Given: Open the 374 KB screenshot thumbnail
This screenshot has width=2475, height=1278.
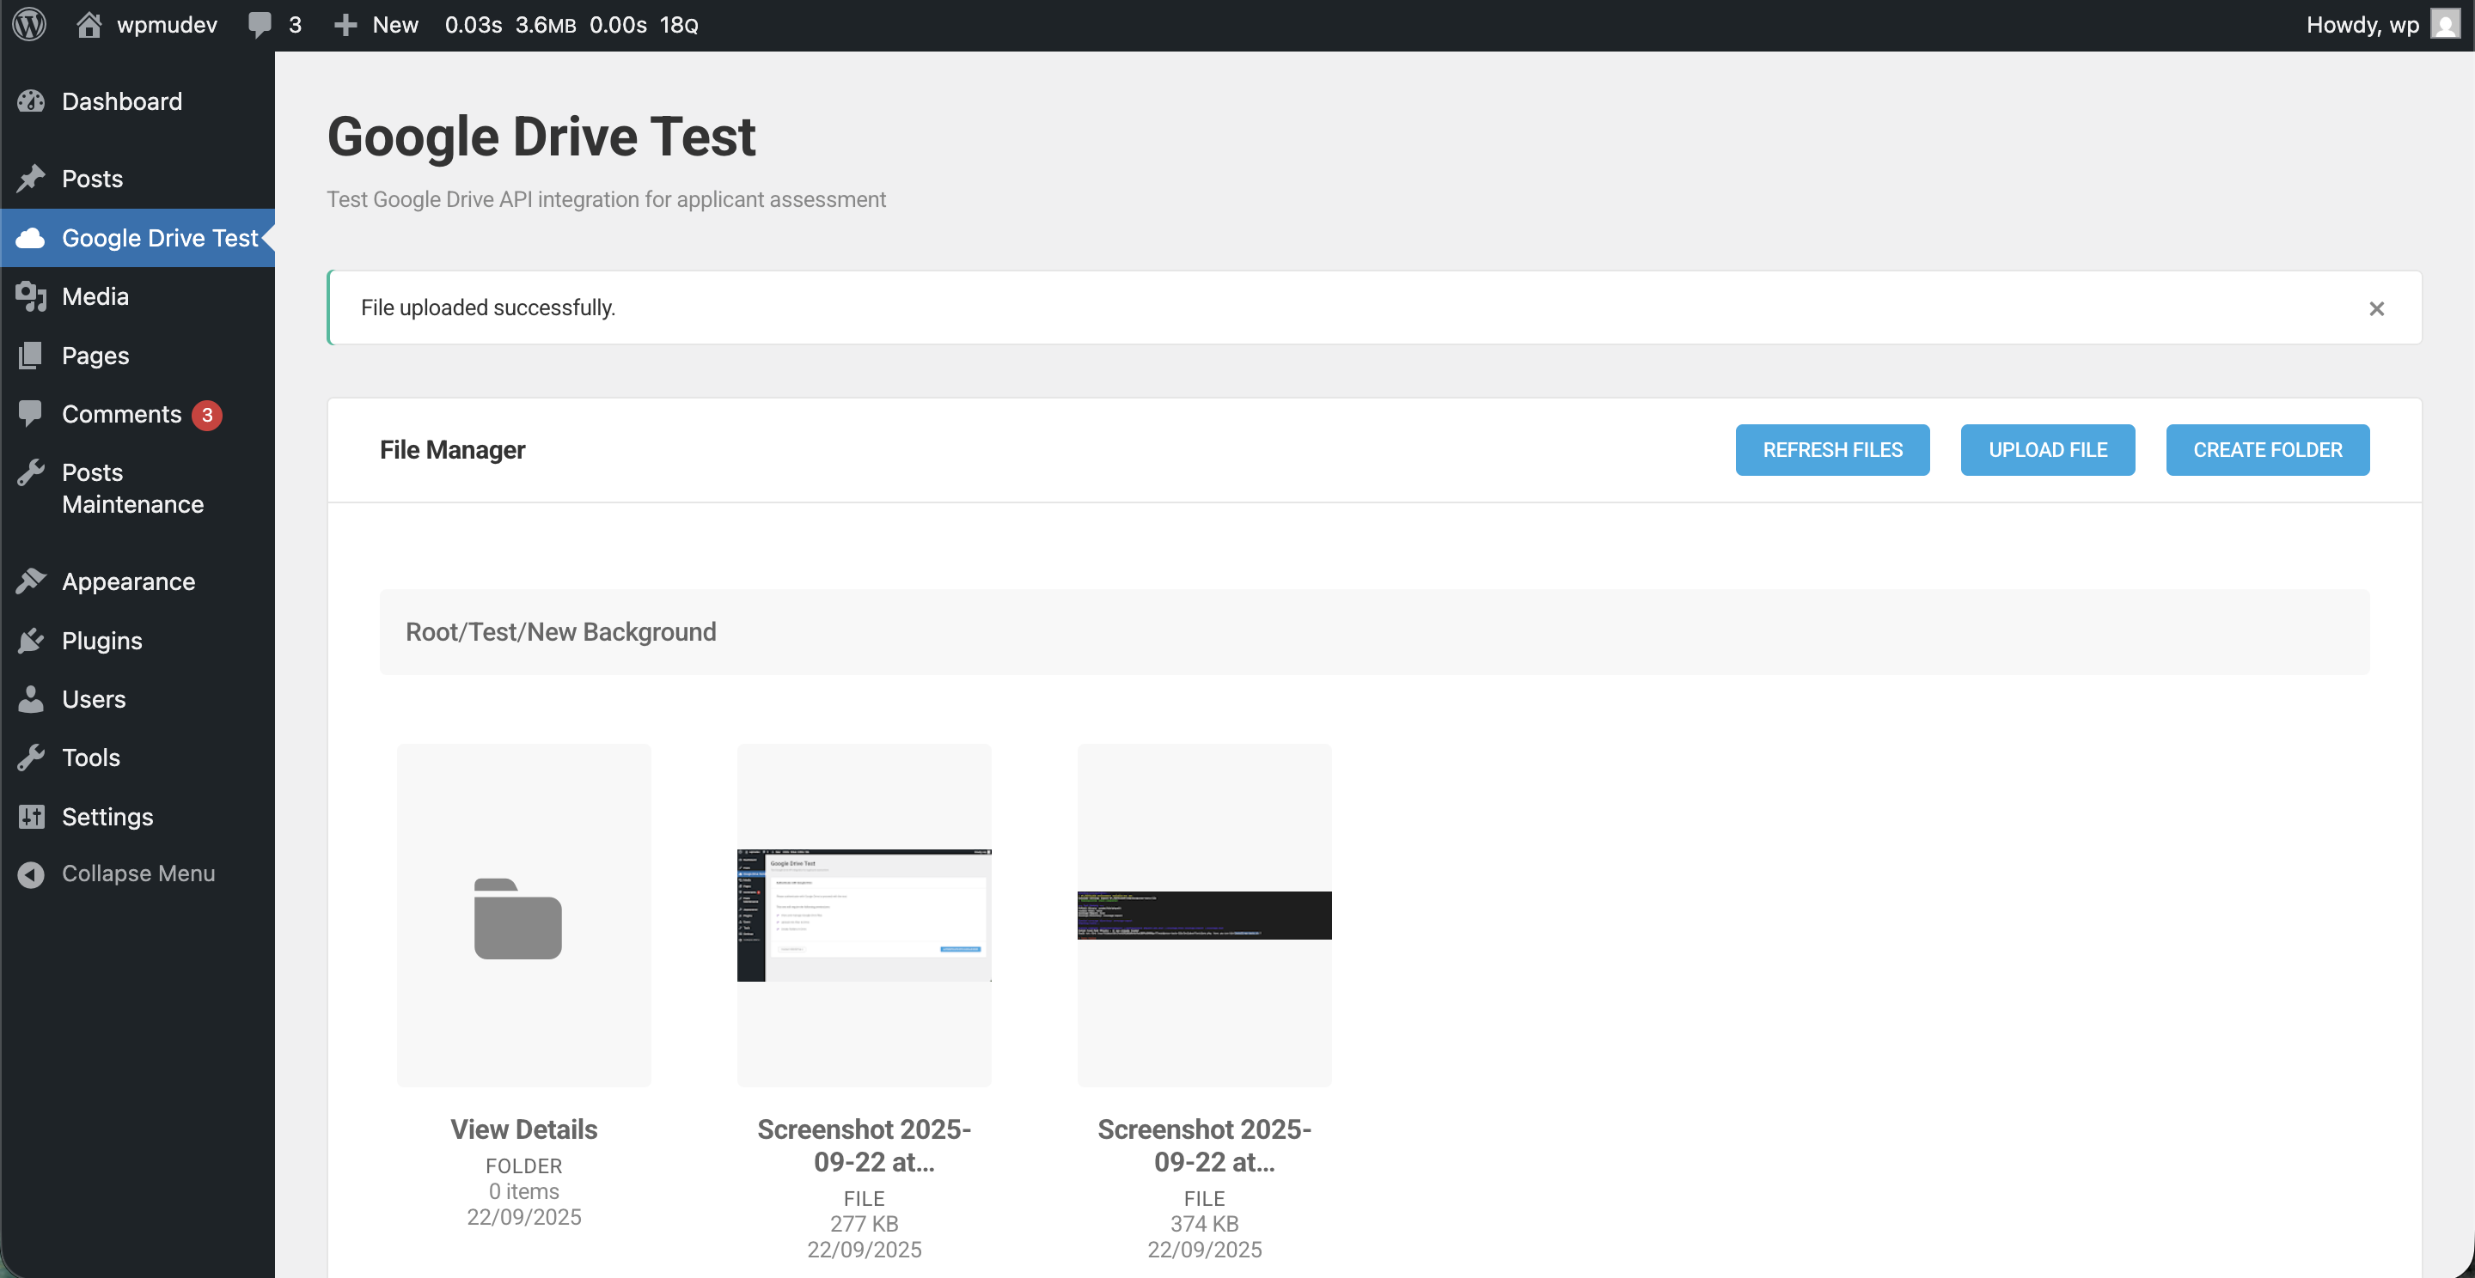Looking at the screenshot, I should click(x=1204, y=915).
